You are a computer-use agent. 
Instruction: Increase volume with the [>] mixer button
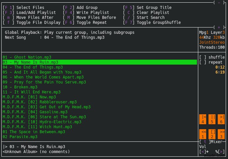[x=221, y=152]
